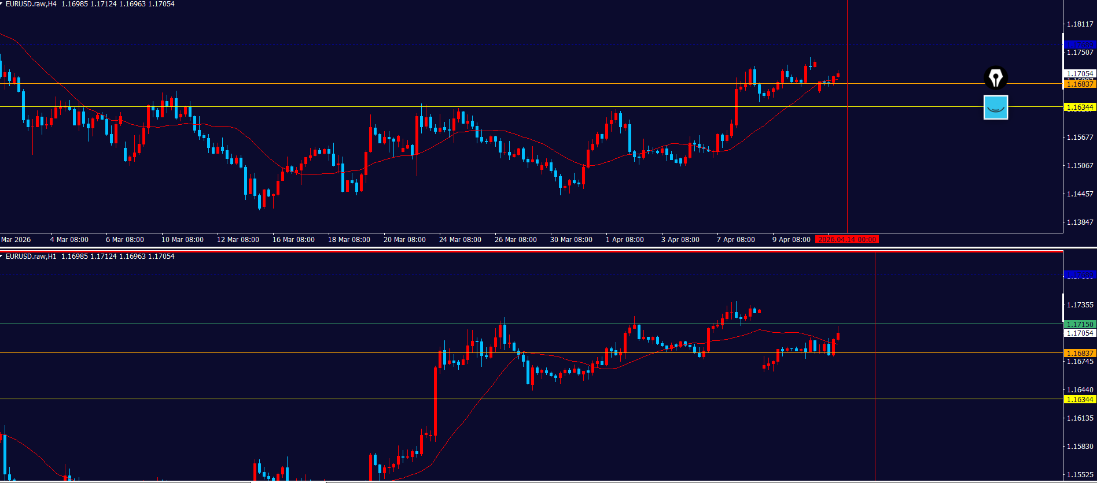Click the 1 Apr 08:00 time axis label
This screenshot has width=1097, height=483.
pyautogui.click(x=624, y=240)
